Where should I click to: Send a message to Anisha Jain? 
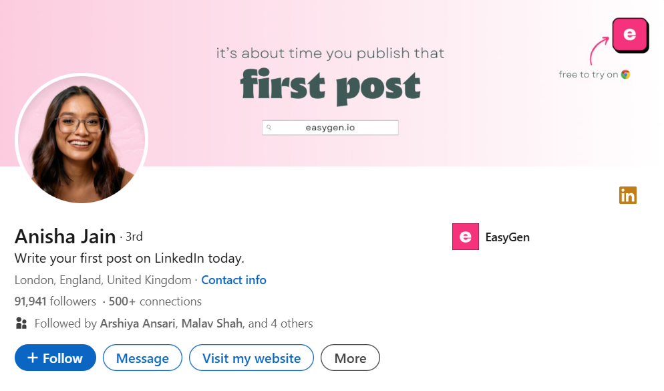point(142,358)
